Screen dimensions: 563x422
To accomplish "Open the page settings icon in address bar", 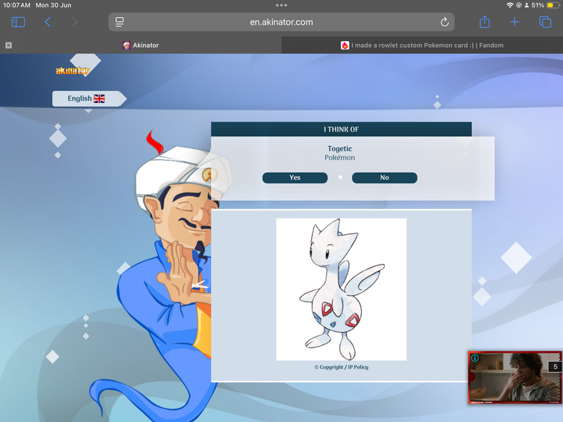I will tap(119, 22).
